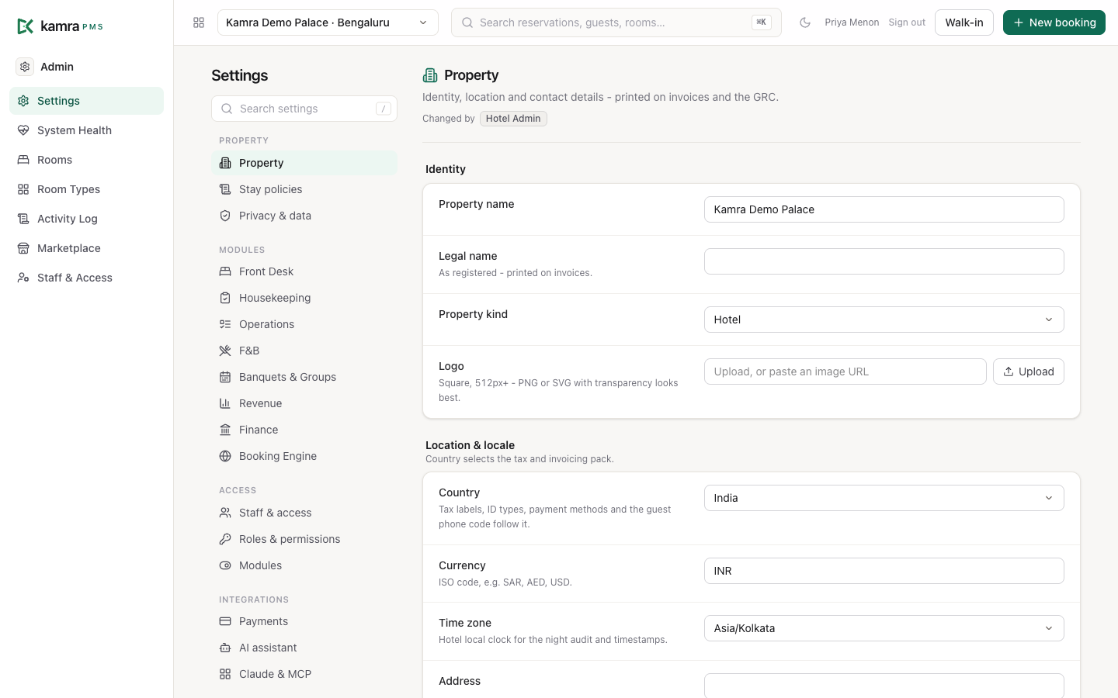The height and width of the screenshot is (698, 1118).
Task: Click the Kamra PMS logo
Action: click(60, 26)
